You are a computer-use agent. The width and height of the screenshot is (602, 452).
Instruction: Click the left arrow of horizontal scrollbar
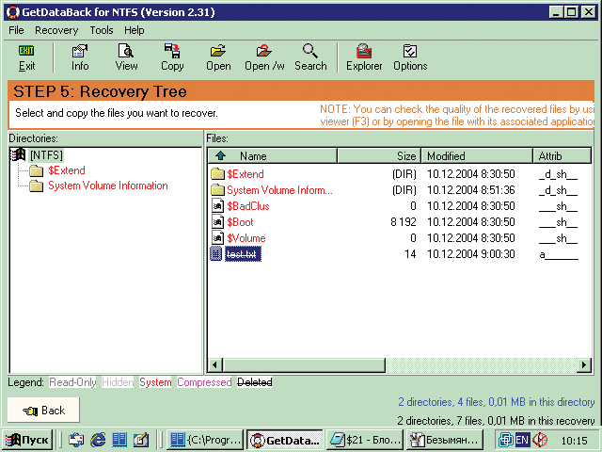pyautogui.click(x=215, y=364)
